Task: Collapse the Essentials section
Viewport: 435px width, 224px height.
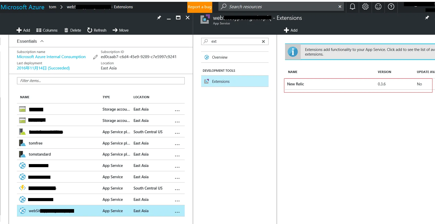Action: [30, 41]
